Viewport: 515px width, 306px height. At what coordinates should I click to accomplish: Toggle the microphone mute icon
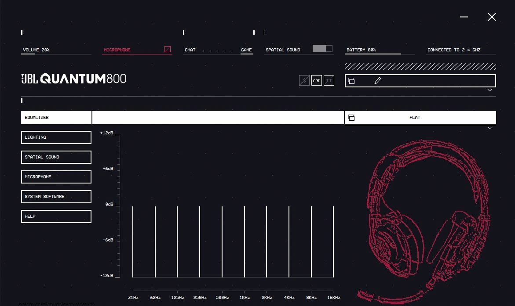(168, 49)
